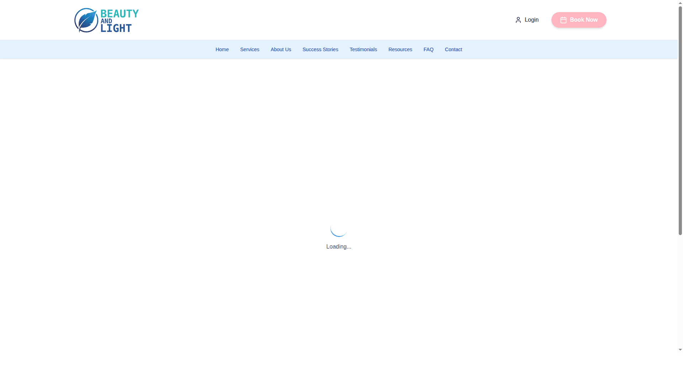This screenshot has height=384, width=683.
Task: Navigate to About Us
Action: [x=281, y=49]
